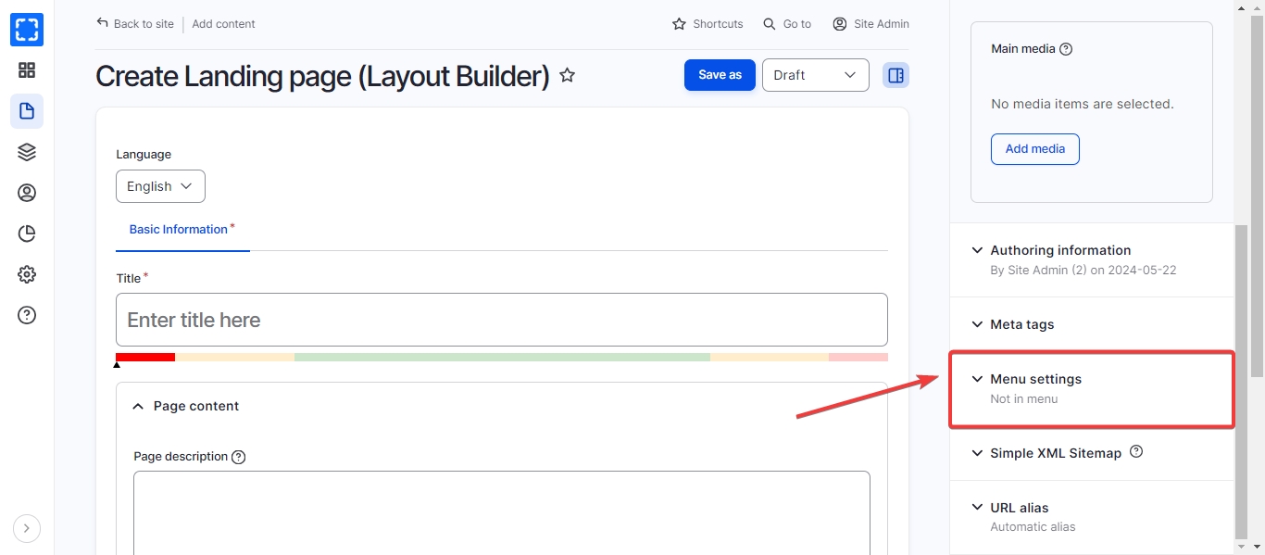Open the dashboard grid icon in sidebar

coord(27,70)
